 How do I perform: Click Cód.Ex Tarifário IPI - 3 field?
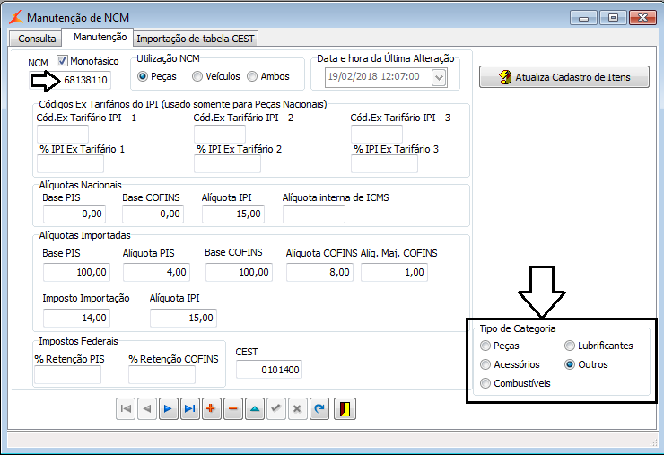click(x=377, y=135)
